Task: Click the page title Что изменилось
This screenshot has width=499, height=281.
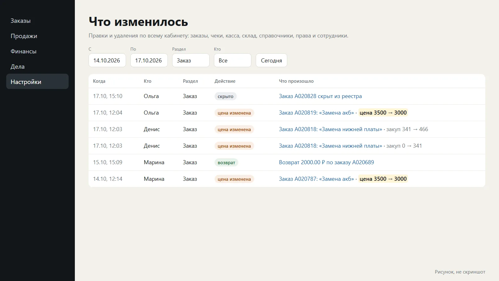Action: (x=138, y=22)
